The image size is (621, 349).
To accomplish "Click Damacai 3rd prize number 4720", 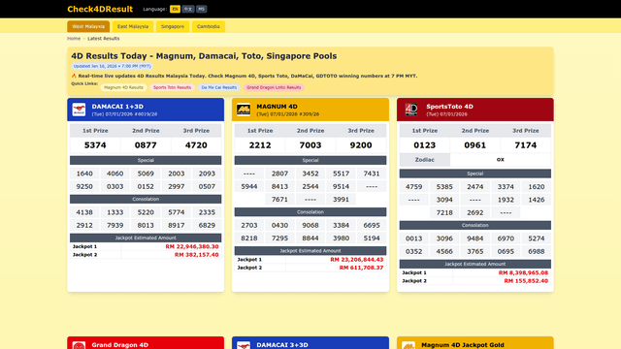I will click(x=196, y=145).
